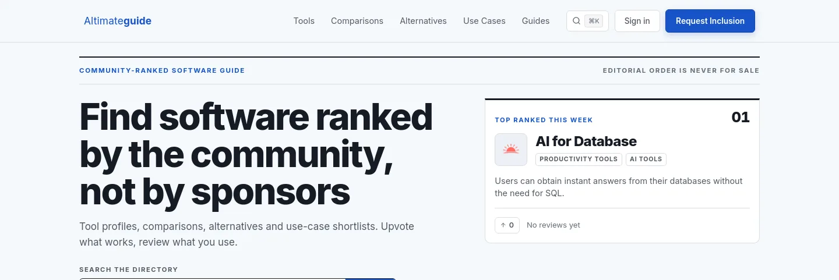Go to Comparisons page
The width and height of the screenshot is (839, 280).
click(x=357, y=21)
